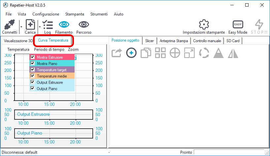Click the copy objects icon
Screen dimensions: 270x156
point(146,53)
